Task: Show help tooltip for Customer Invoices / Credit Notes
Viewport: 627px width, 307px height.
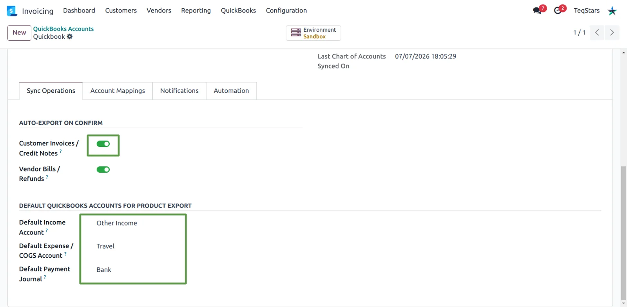Action: pyautogui.click(x=60, y=151)
